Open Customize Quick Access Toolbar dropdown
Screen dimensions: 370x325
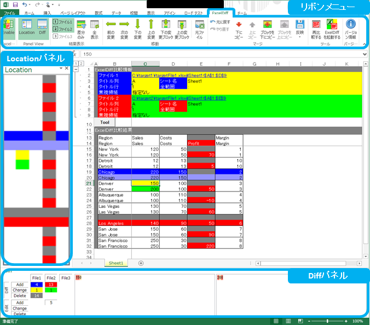pyautogui.click(x=59, y=5)
